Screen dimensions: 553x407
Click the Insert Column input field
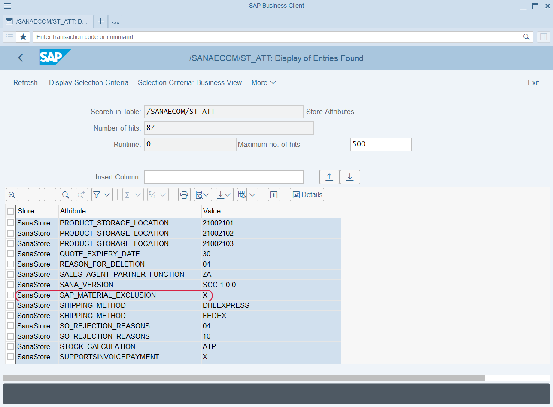(224, 177)
